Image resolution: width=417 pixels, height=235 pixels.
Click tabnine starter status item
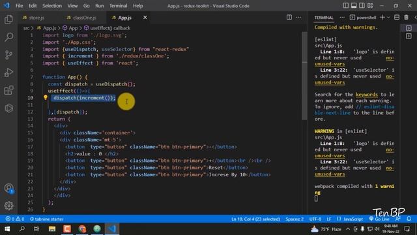pos(46,219)
